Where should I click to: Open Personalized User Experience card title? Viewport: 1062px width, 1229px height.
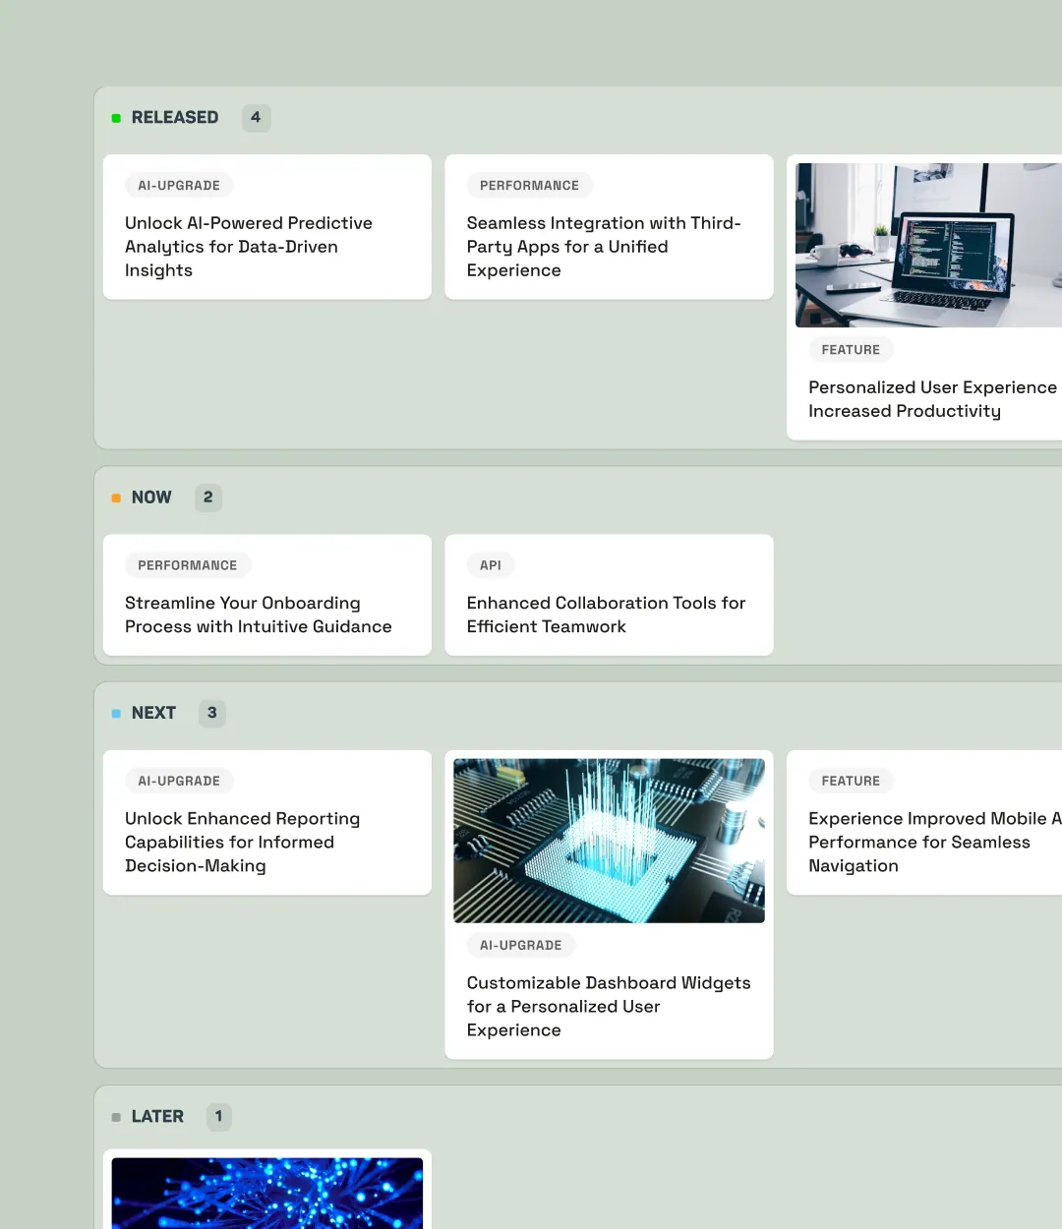[932, 399]
